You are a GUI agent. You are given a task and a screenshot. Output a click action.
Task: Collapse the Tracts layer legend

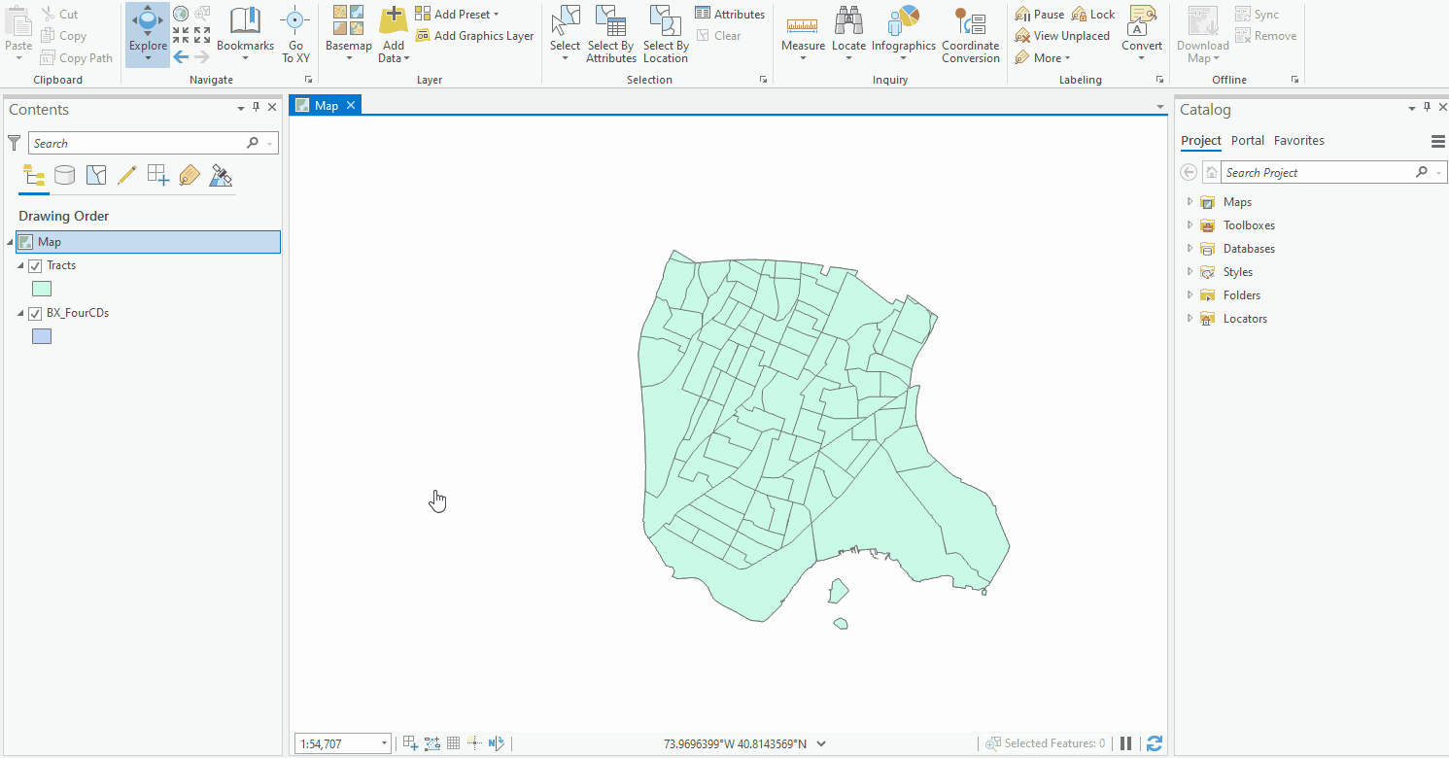tap(20, 265)
